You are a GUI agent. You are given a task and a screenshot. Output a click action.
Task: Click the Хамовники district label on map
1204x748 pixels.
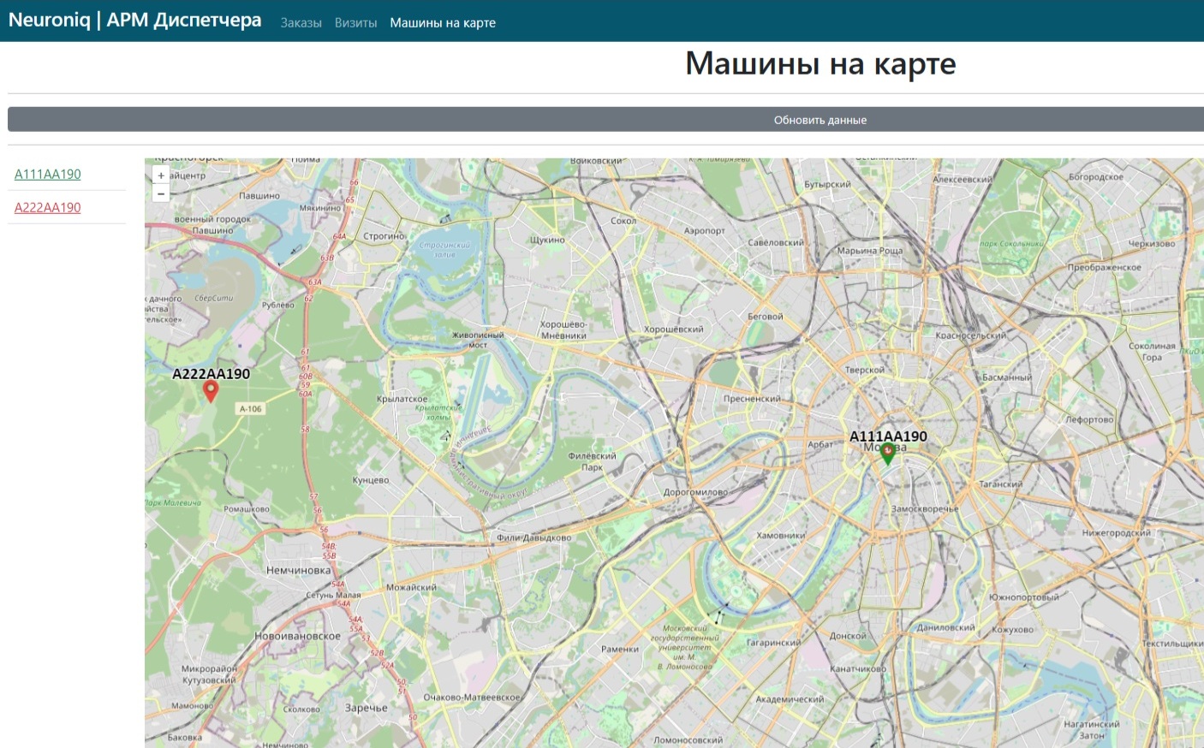coord(780,536)
